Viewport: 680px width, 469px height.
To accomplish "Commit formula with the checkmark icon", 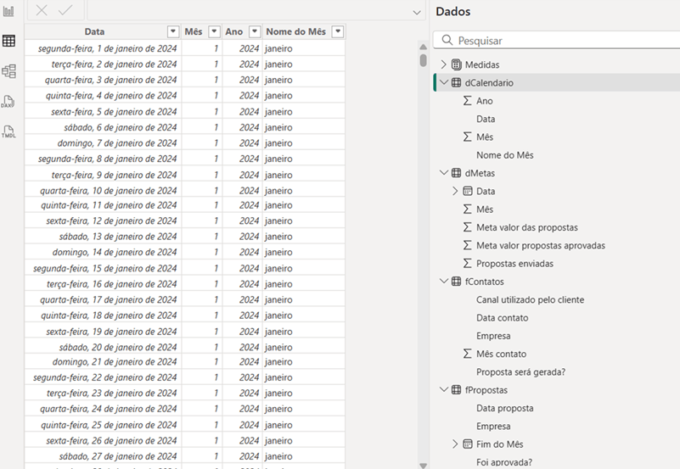I will (65, 11).
